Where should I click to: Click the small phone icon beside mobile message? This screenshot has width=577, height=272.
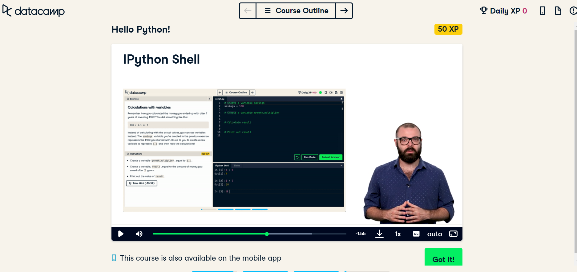[x=114, y=258]
